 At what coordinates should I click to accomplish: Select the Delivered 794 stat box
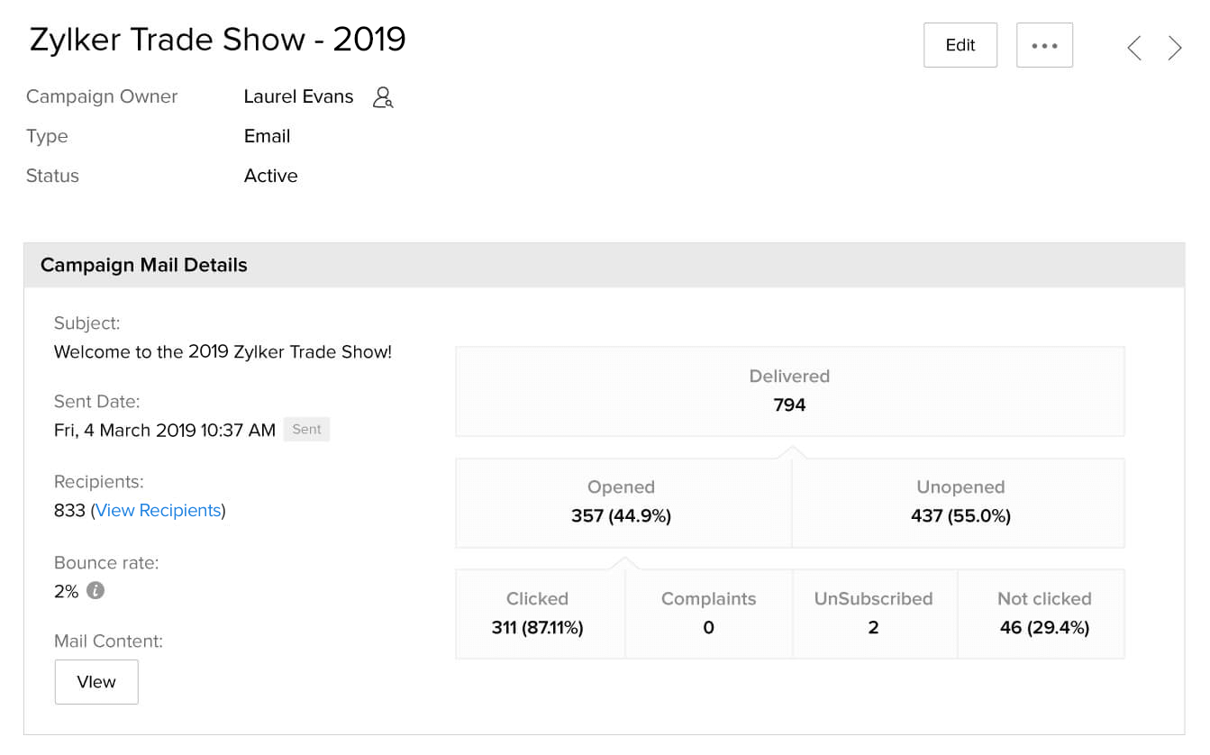(789, 391)
